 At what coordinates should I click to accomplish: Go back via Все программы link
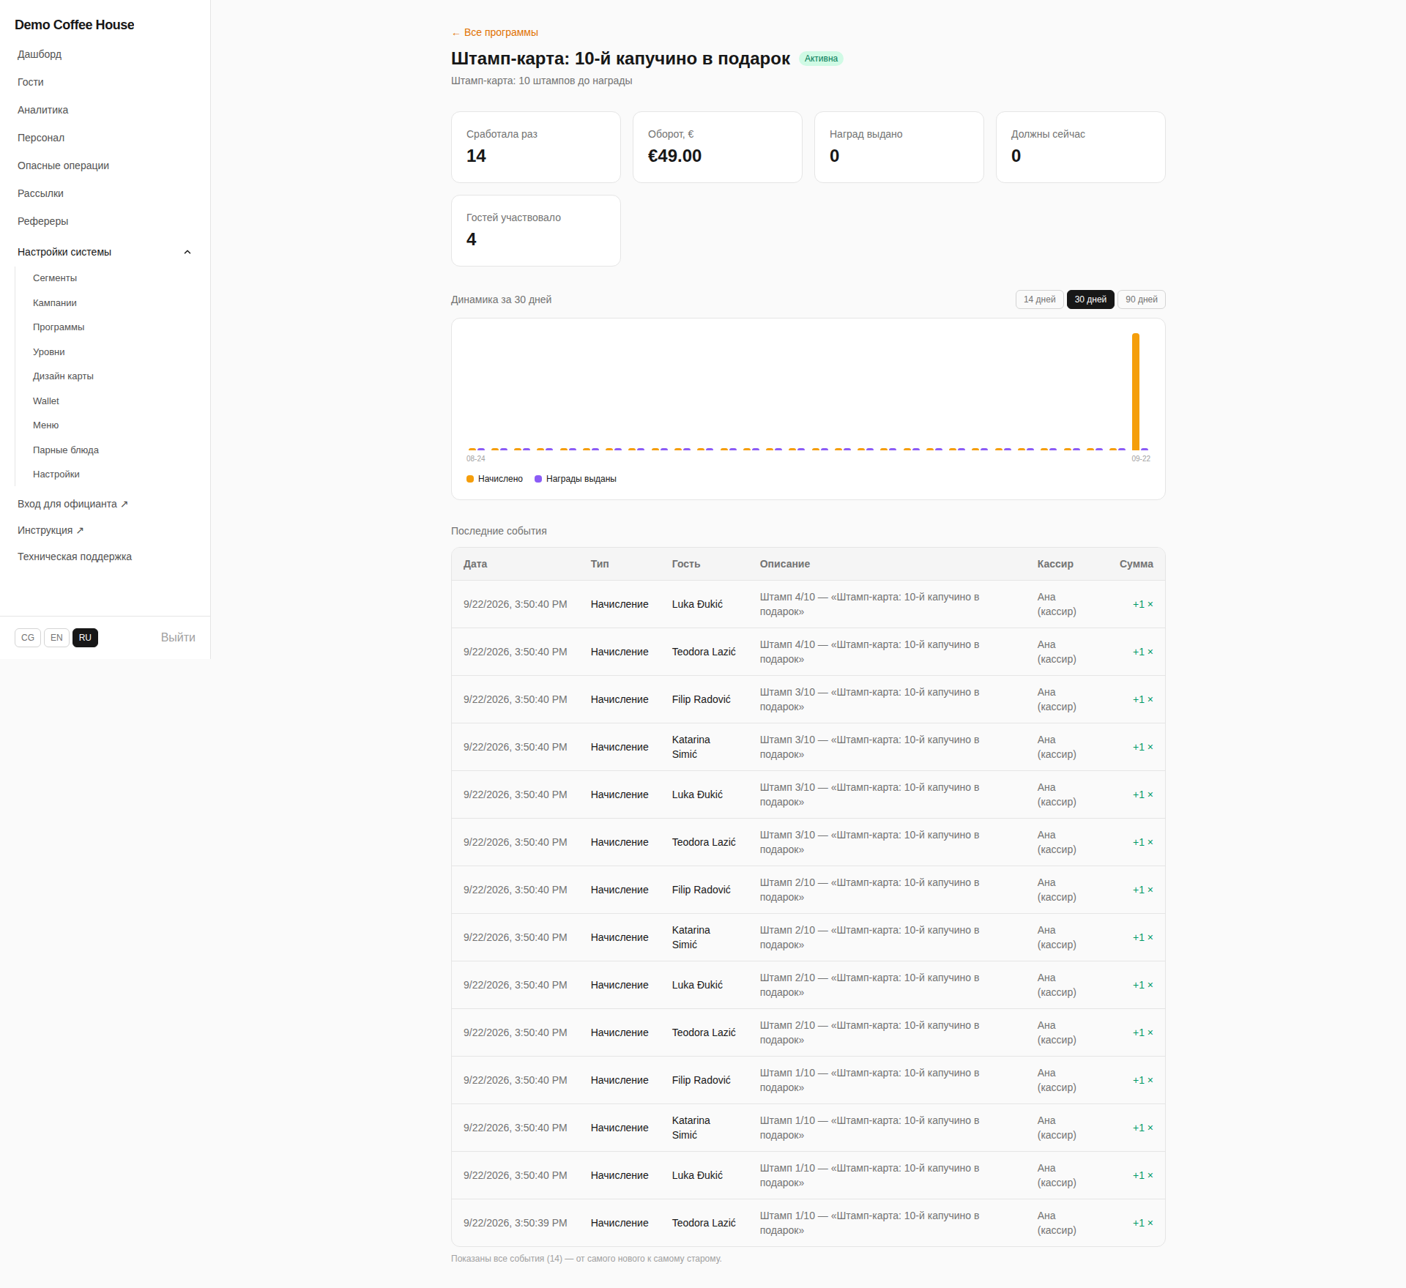[494, 33]
